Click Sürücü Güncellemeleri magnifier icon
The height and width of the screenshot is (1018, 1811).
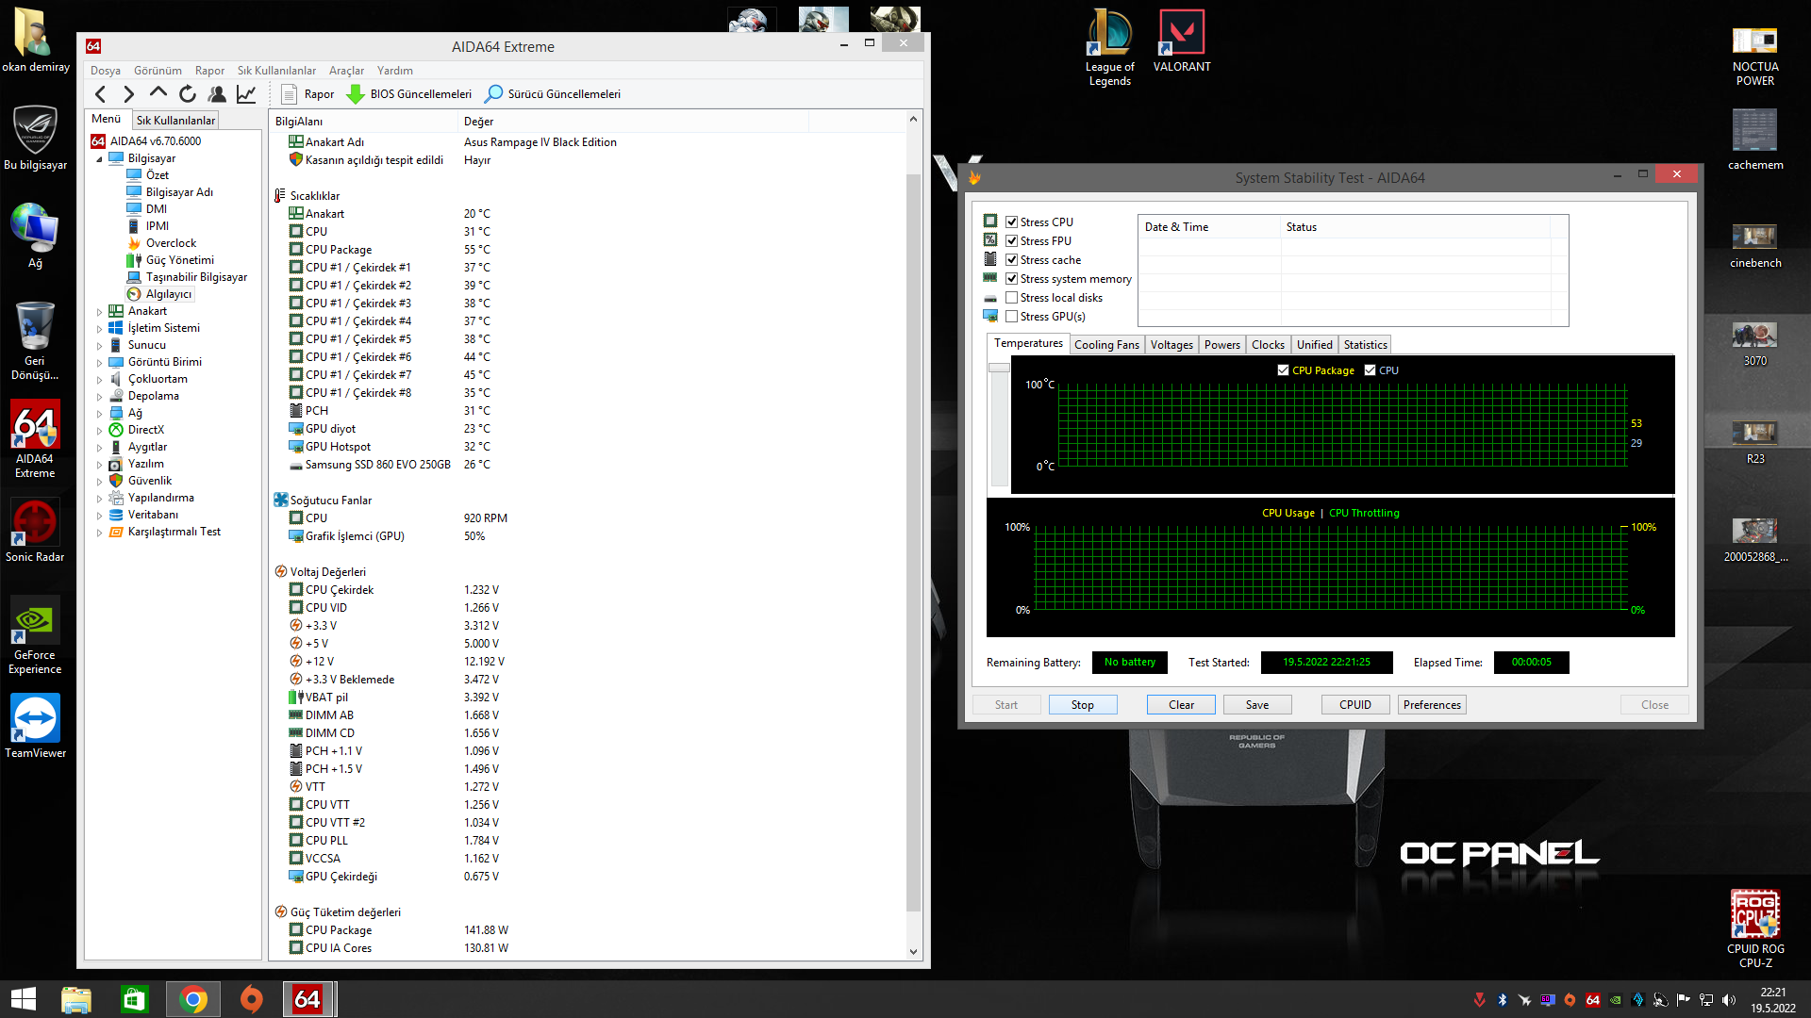pyautogui.click(x=493, y=93)
